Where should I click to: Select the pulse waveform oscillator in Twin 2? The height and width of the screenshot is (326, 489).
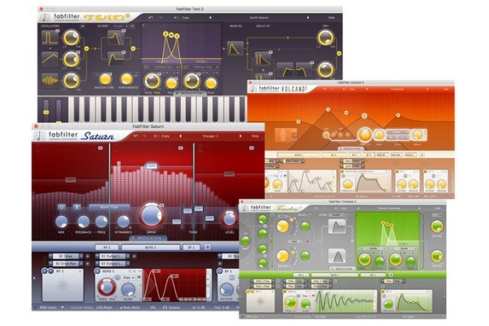coord(50,37)
